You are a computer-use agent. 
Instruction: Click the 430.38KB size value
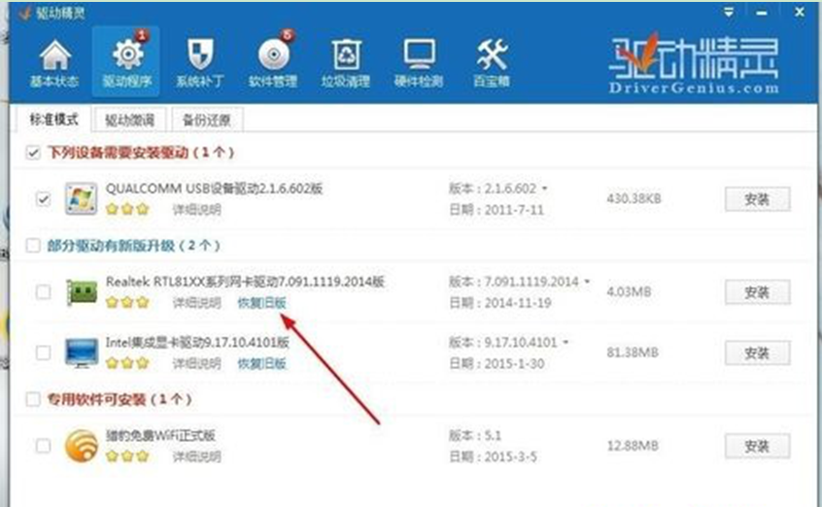click(634, 199)
